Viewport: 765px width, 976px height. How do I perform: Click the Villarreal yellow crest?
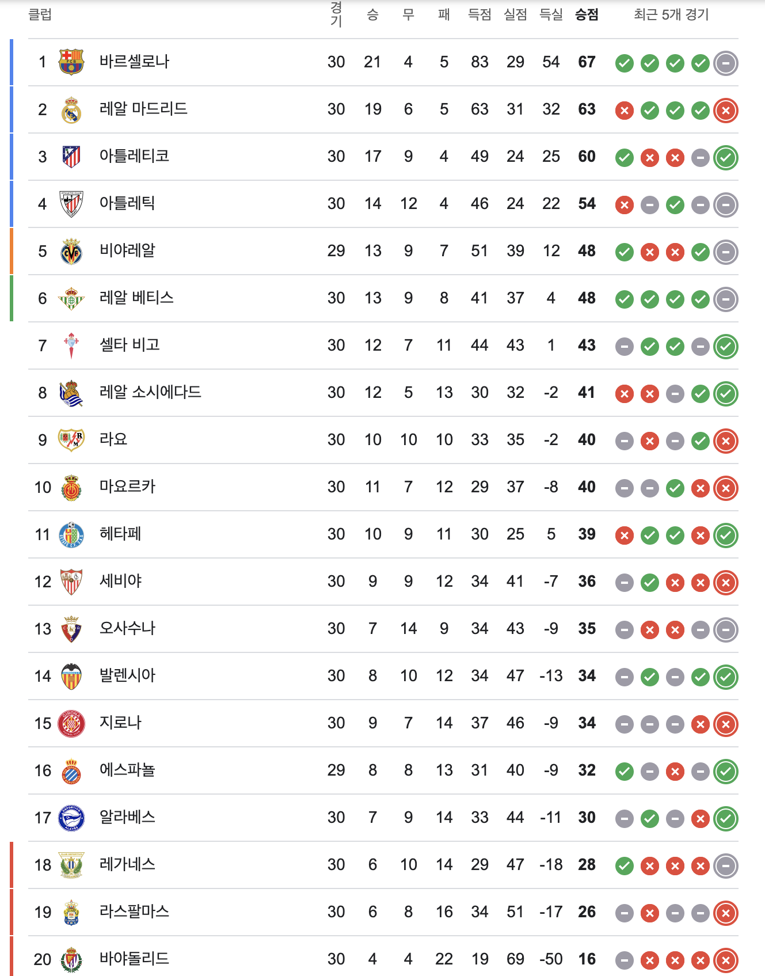click(x=71, y=251)
